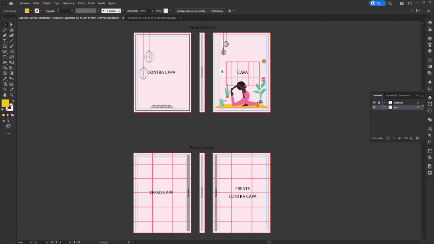Delete selection with Layers panel trash icon
434x244 pixels.
(417, 138)
